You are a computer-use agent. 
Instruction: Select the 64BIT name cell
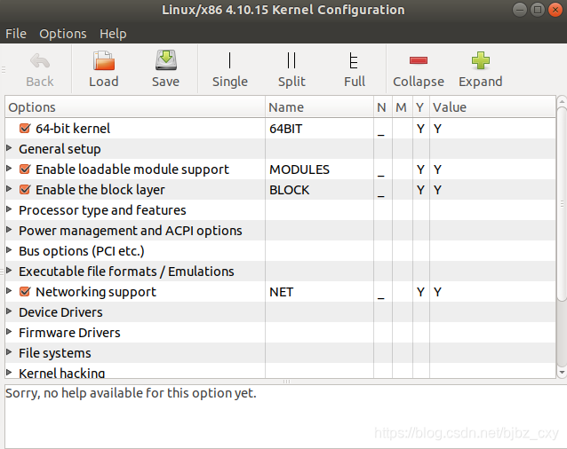click(x=319, y=129)
